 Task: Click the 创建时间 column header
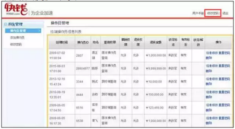click(x=61, y=42)
